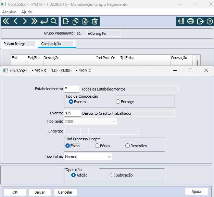Click Desconto Crédito Trabalhador description field
Image resolution: width=214 pixels, height=197 pixels.
click(x=128, y=113)
